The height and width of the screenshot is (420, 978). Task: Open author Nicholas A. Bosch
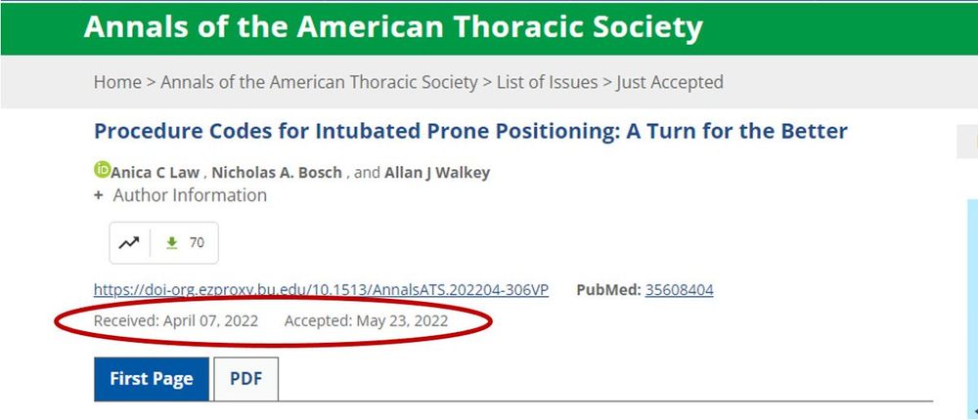pyautogui.click(x=277, y=173)
